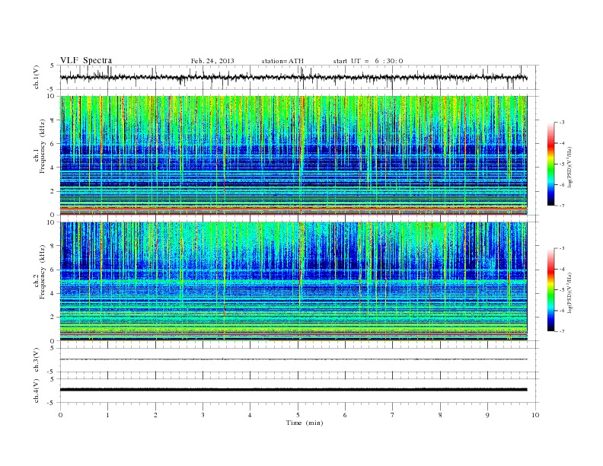Click the ch.1 voltage waveform trace

pos(293,77)
